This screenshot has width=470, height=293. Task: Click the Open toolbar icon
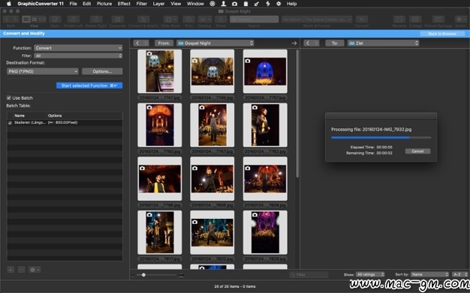click(55, 19)
